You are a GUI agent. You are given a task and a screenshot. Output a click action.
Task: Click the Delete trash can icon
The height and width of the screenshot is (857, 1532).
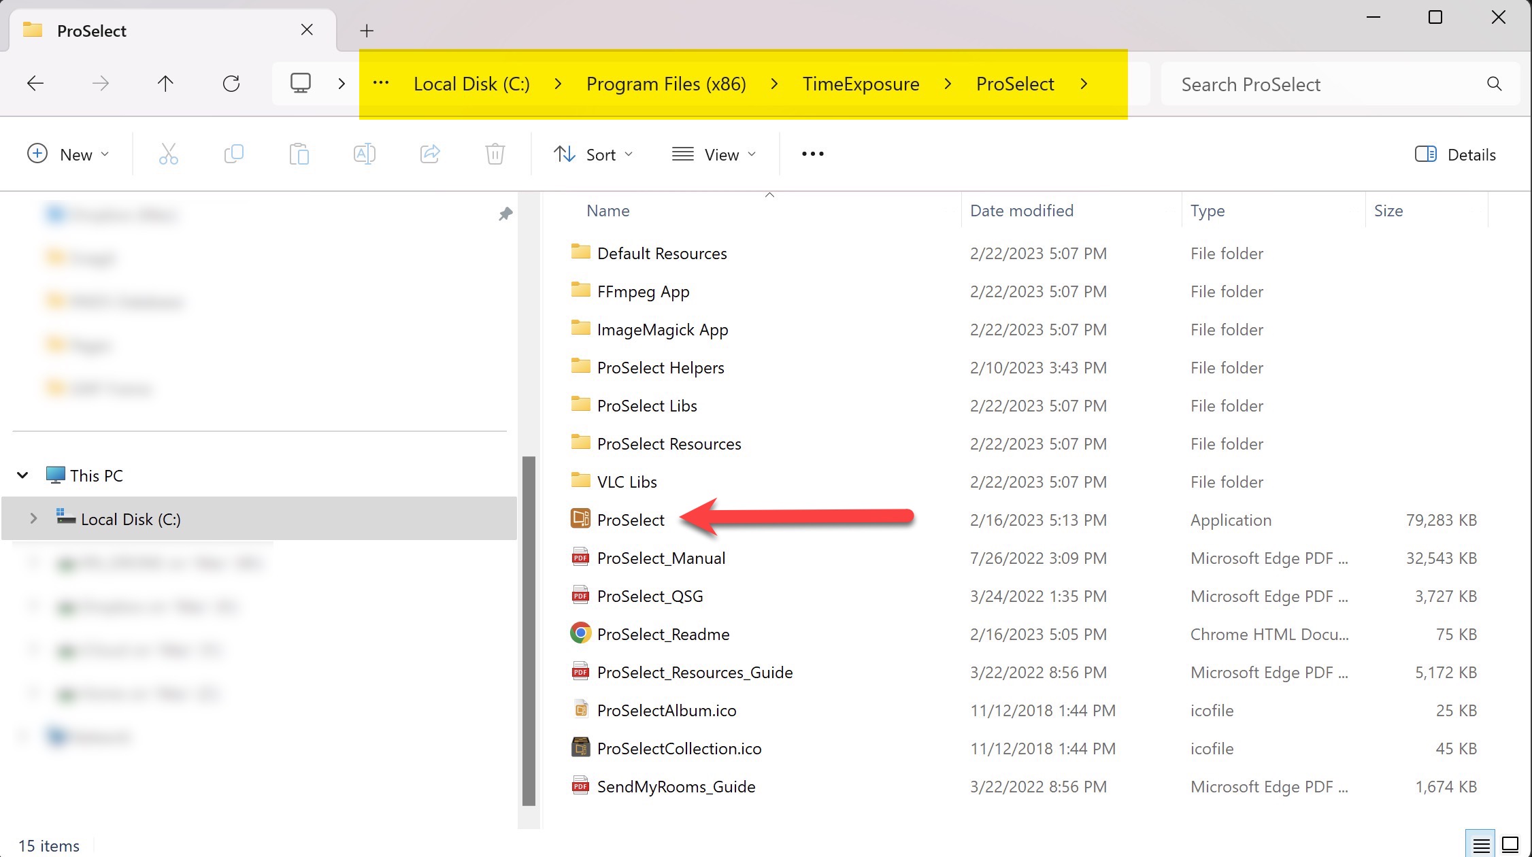point(495,154)
